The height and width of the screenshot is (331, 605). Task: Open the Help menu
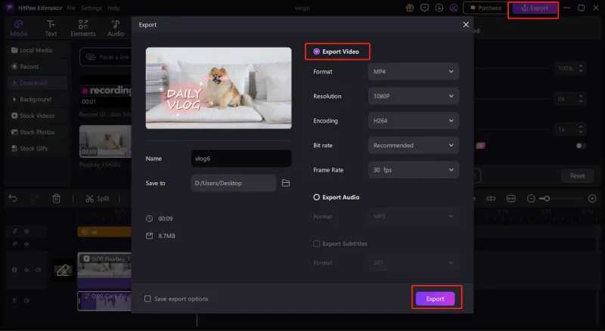pyautogui.click(x=113, y=8)
